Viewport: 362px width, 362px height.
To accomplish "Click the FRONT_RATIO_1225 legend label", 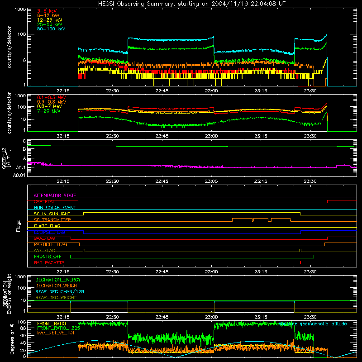I will (x=59, y=328).
